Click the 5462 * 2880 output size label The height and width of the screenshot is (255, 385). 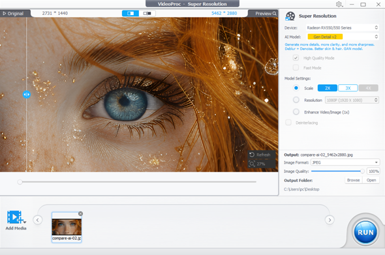[224, 13]
